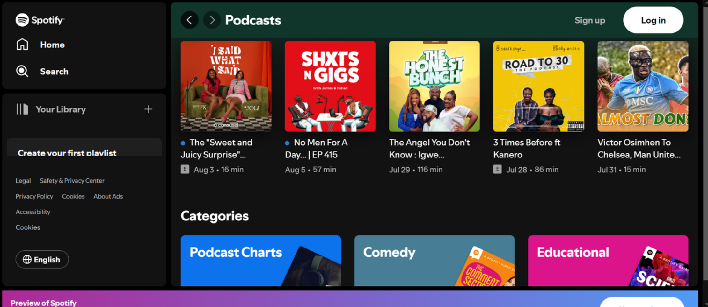
Task: Create a playlist with the plus icon
Action: 148,109
